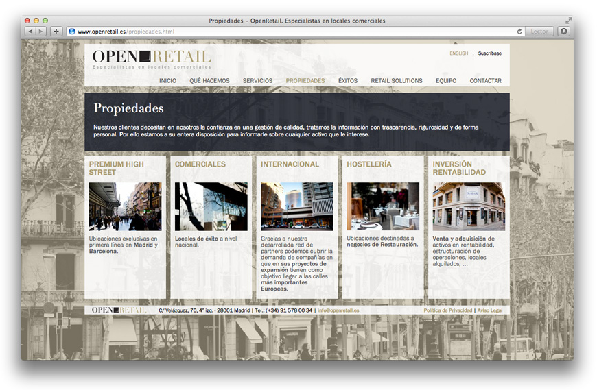597x390 pixels.
Task: Click the footer OpenRetail logo
Action: (119, 310)
